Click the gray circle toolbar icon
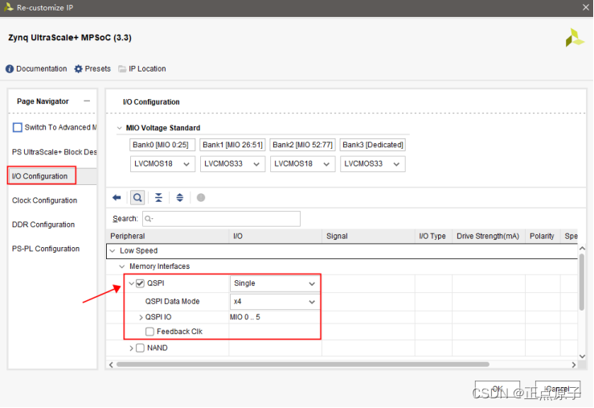The image size is (594, 408). point(201,197)
